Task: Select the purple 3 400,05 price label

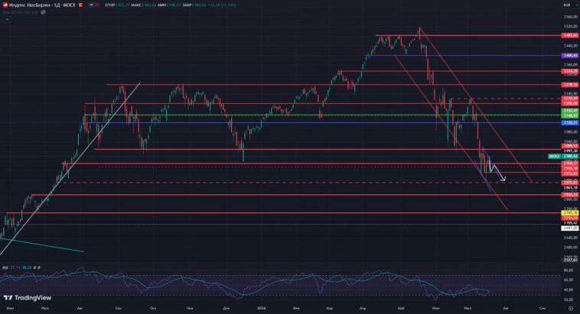Action: point(569,56)
